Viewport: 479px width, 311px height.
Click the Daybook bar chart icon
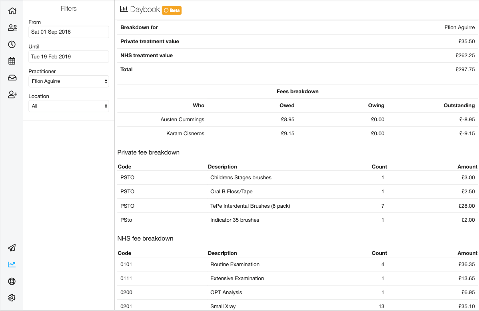[124, 10]
